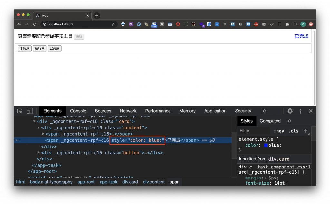
Task: Open the blue color swatch for color: blue
Action: (x=266, y=145)
